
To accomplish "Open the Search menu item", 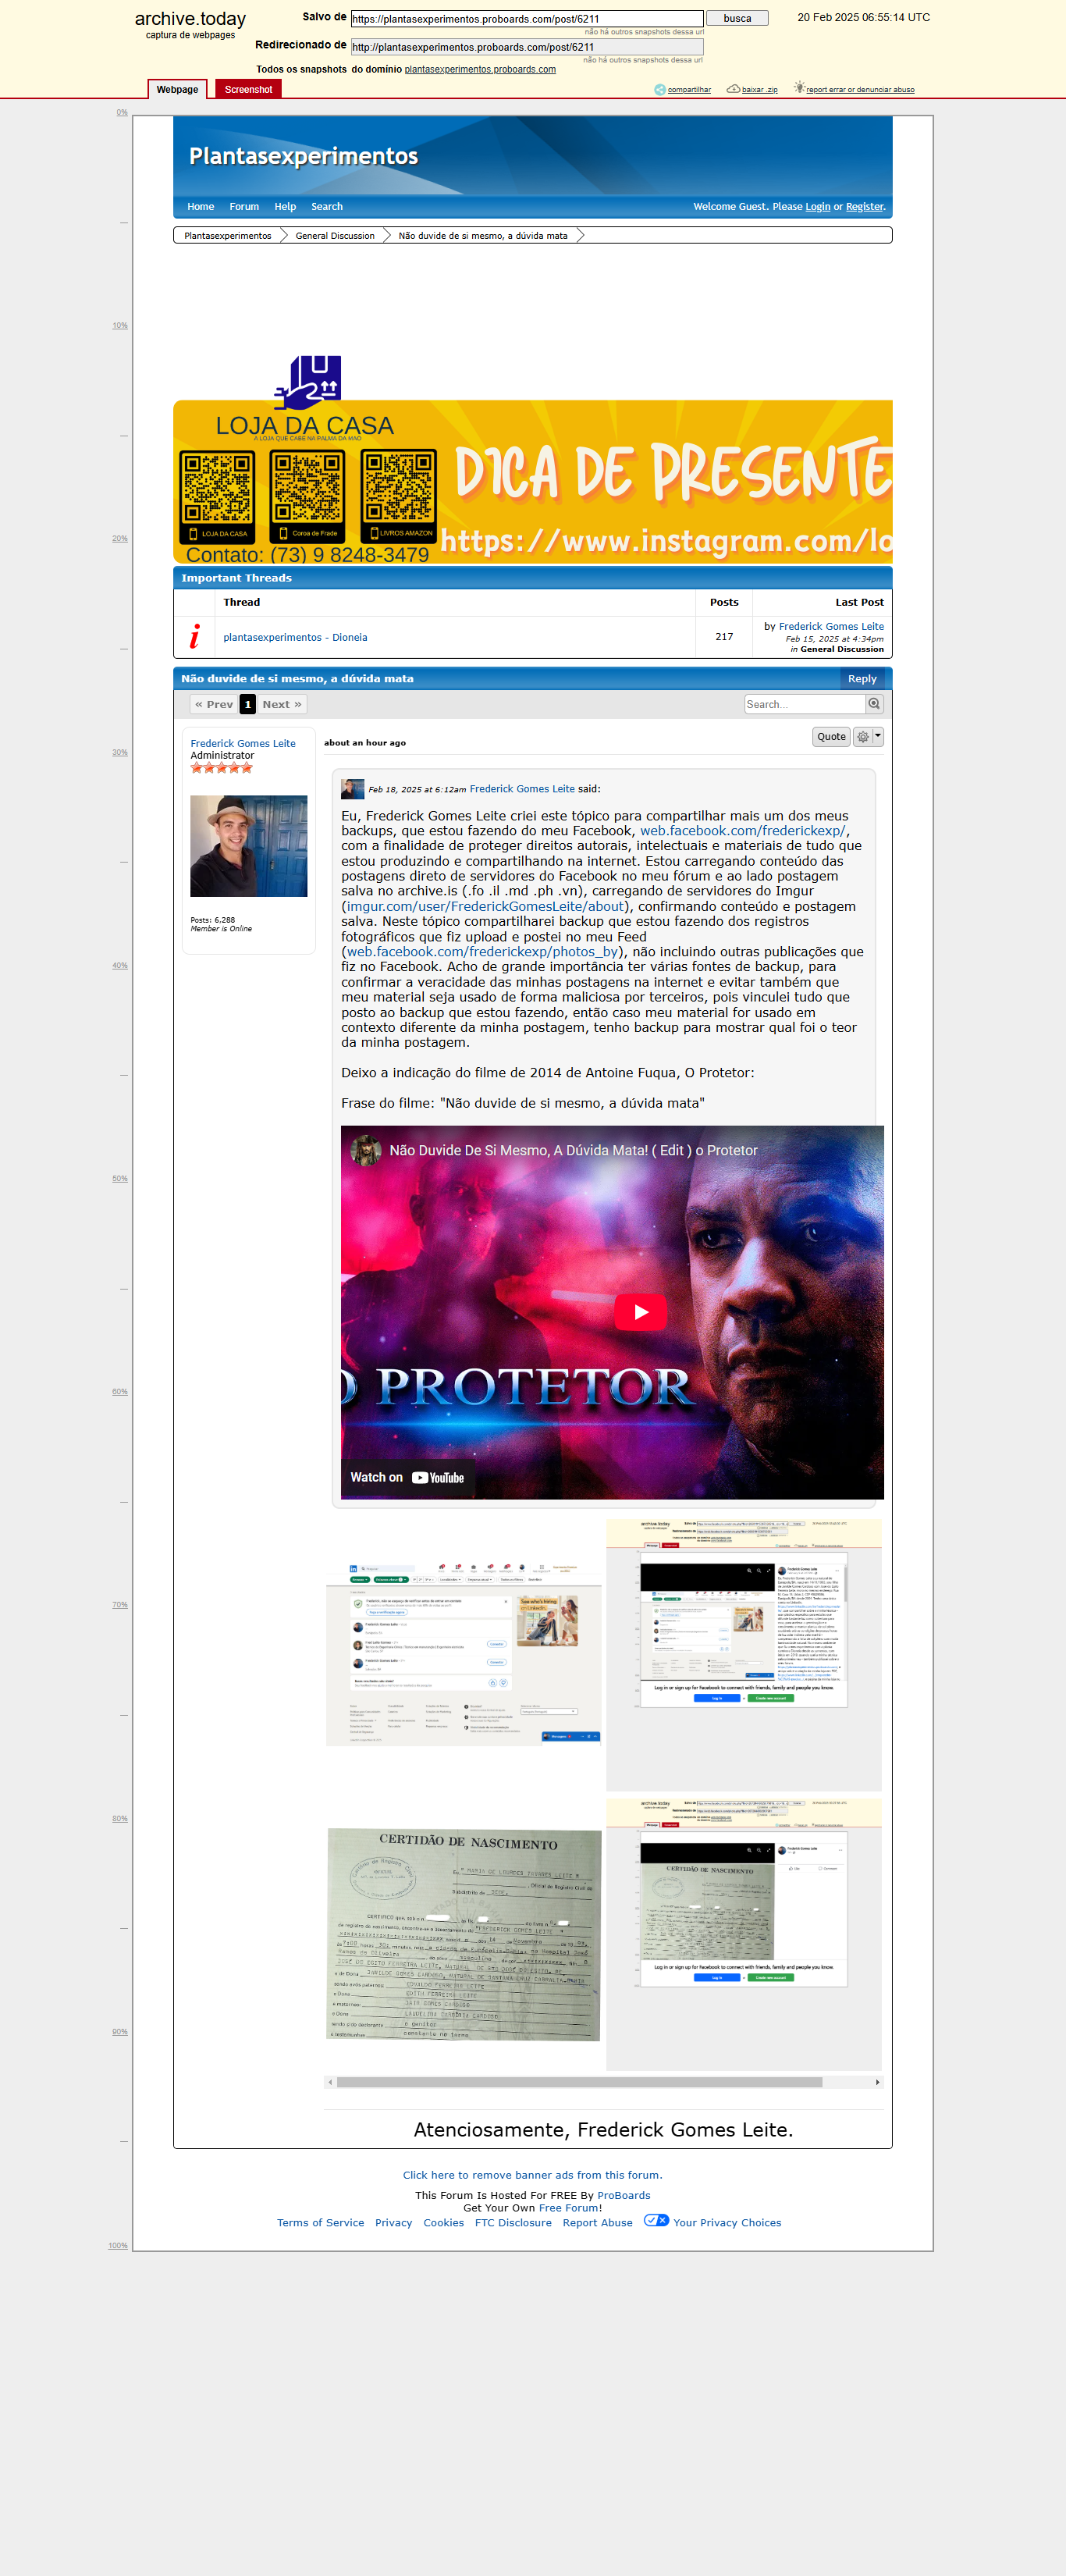I will coord(327,207).
